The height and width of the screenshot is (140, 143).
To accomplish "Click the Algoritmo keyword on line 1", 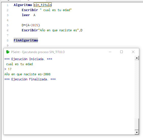I will click(x=23, y=5).
